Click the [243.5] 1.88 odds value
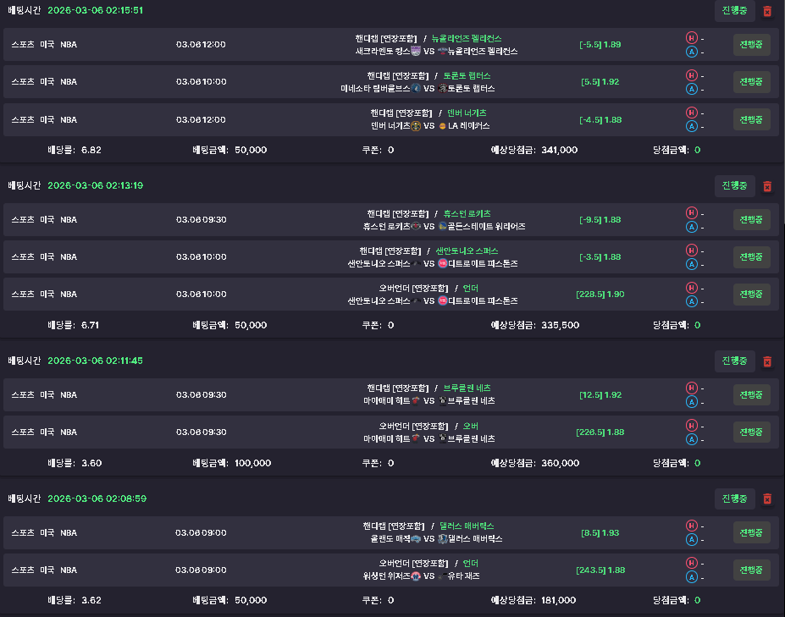This screenshot has height=617, width=785. (600, 570)
